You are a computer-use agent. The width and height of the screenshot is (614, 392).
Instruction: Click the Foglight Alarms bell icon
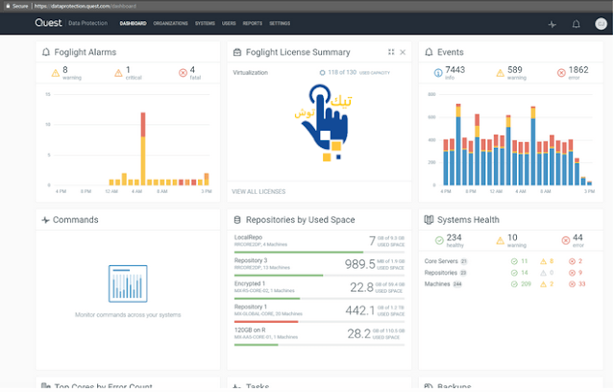pos(46,52)
